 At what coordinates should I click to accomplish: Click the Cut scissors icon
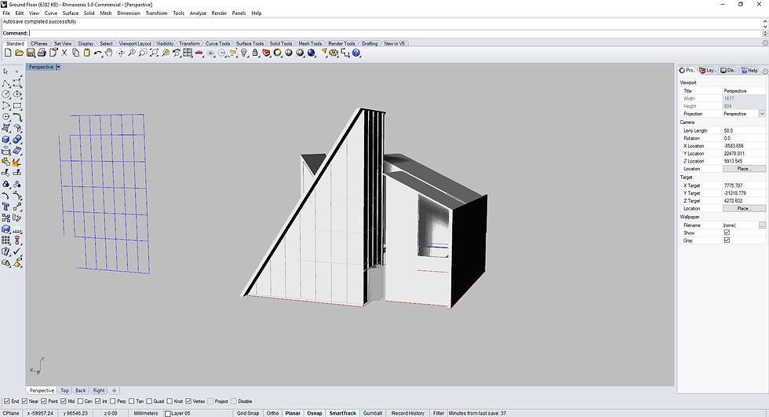pos(64,53)
